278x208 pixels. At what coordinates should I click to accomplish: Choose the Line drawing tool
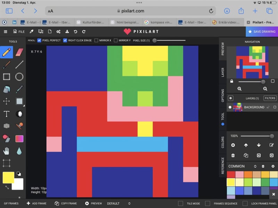(19, 64)
